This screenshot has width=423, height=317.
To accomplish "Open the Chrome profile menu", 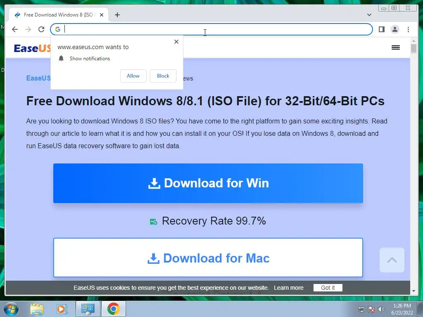I will pos(394,29).
